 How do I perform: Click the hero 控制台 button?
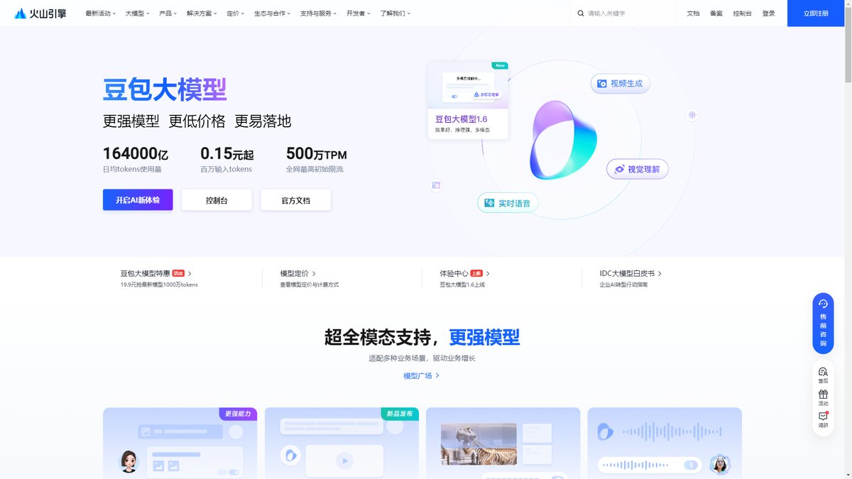tap(217, 200)
